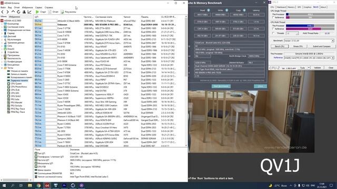
Task: Select Сеть tree item
Action: coord(9,46)
